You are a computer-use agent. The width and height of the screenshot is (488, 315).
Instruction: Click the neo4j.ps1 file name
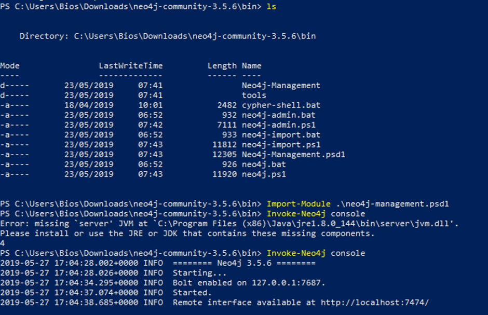point(264,174)
